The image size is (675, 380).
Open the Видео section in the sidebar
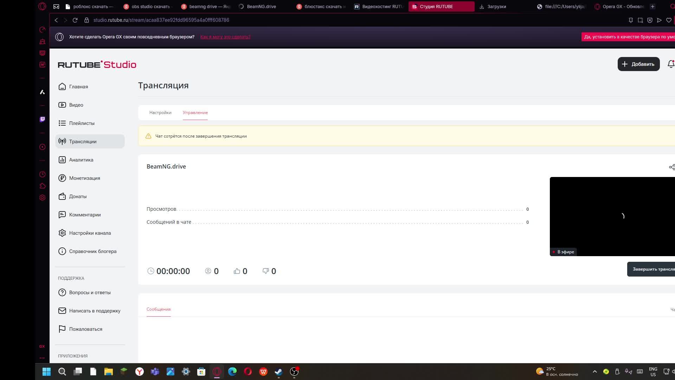click(76, 105)
